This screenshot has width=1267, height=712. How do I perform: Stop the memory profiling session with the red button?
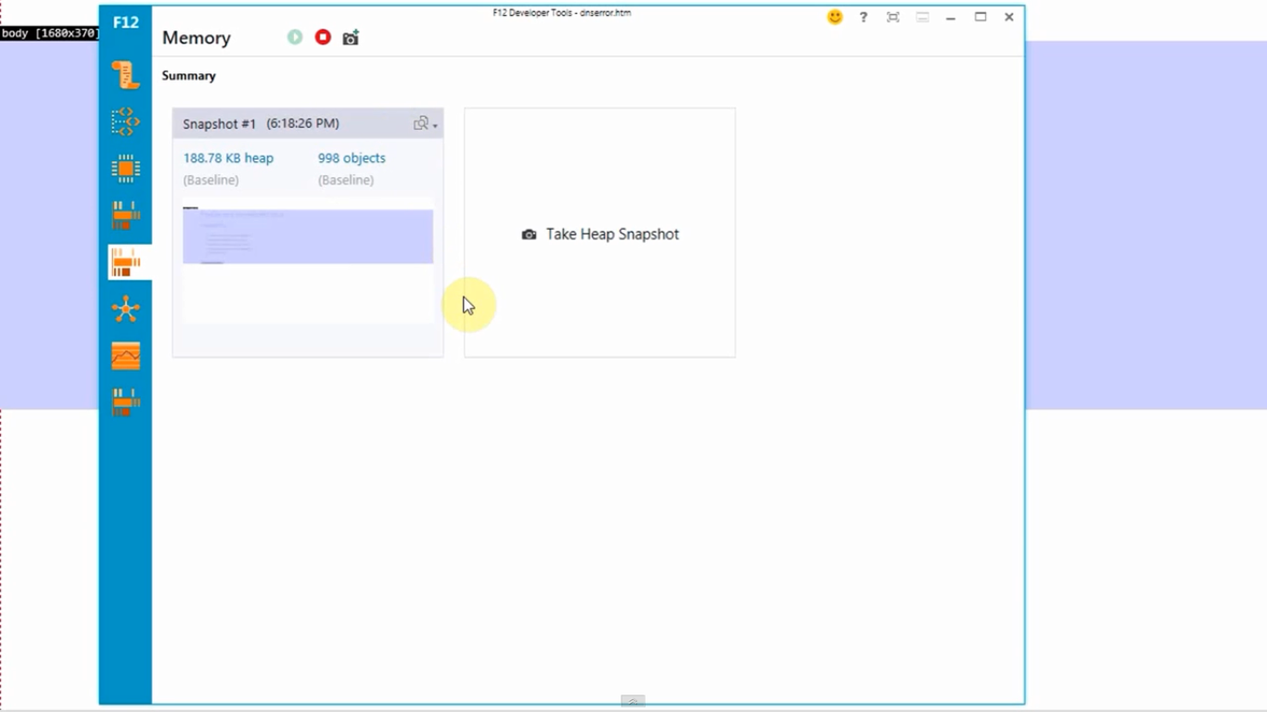(323, 37)
